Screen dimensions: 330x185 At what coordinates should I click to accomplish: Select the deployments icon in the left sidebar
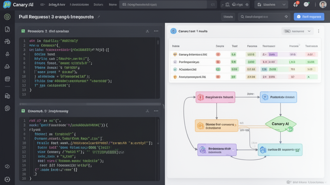pyautogui.click(x=7, y=66)
